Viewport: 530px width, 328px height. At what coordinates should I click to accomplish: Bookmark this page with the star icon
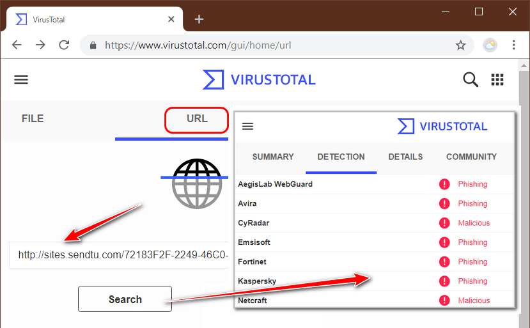coord(460,45)
